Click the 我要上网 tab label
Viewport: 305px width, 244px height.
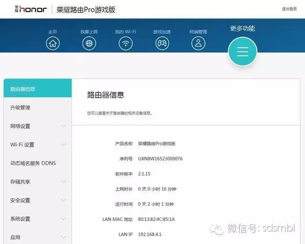89,32
